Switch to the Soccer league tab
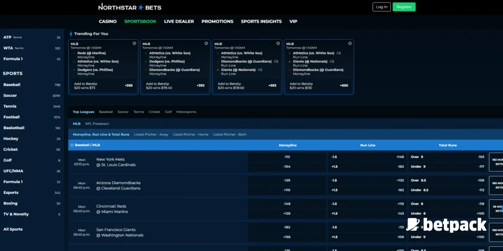The width and height of the screenshot is (503, 251). point(123,112)
